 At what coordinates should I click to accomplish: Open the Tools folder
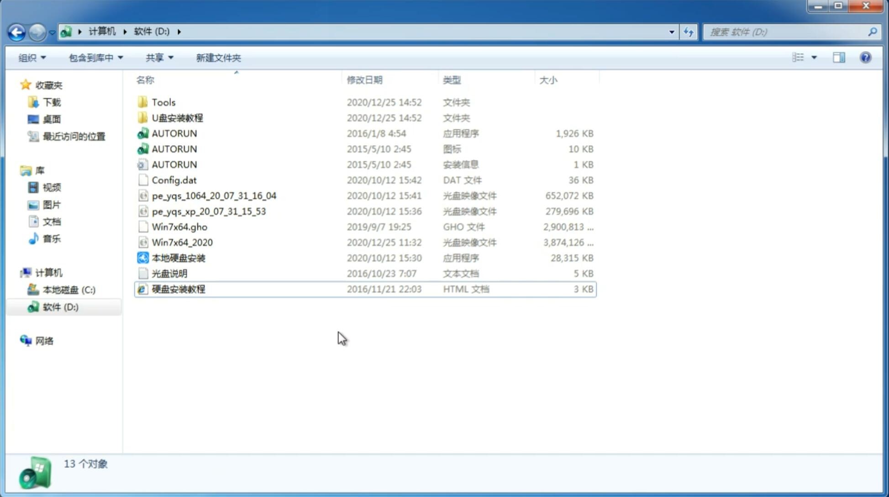(163, 102)
